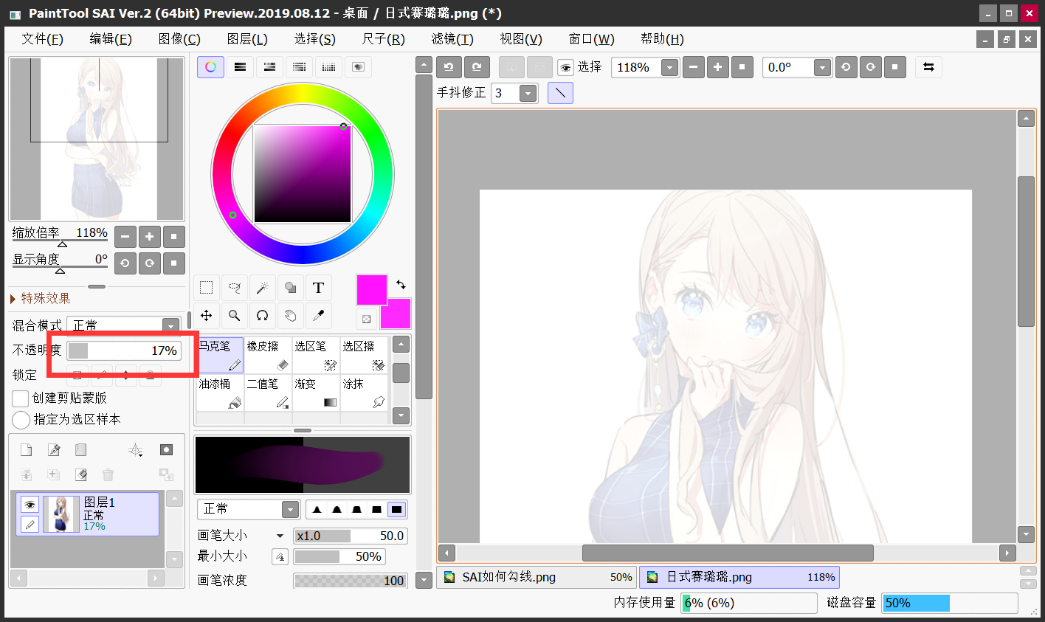Zoom in with the toolbar plus button

point(717,67)
